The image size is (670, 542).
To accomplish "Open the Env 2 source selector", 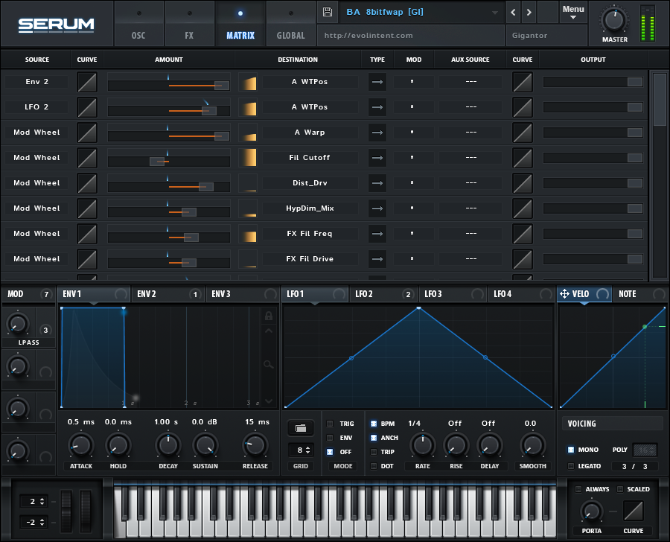I will point(36,82).
